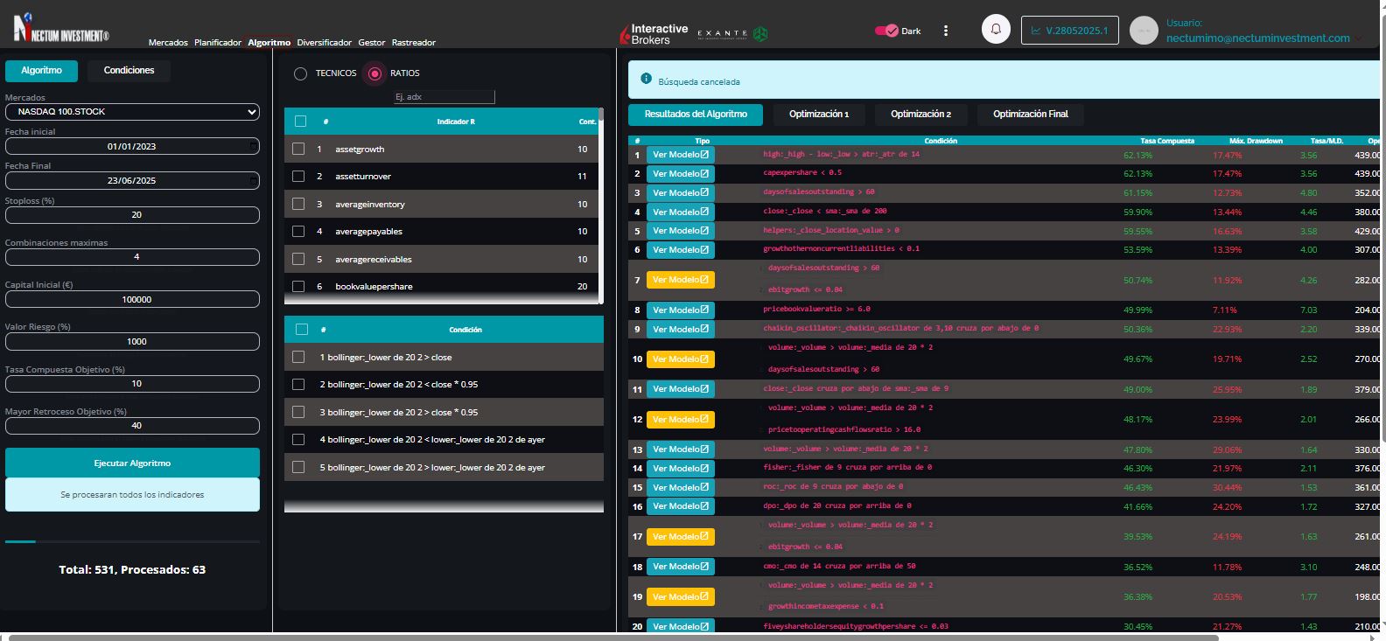The image size is (1386, 641).
Task: Switch to the Optimización Final tab
Action: 1030,115
